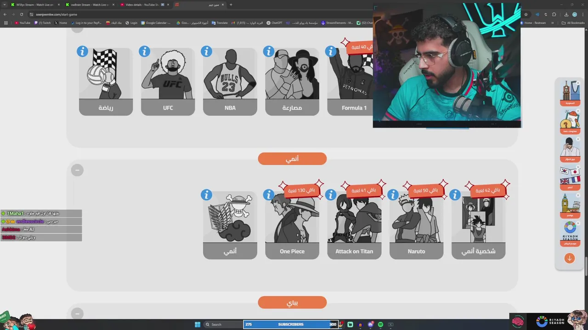This screenshot has width=588, height=330.
Task: Show info for Formula 1 category
Action: click(x=330, y=51)
